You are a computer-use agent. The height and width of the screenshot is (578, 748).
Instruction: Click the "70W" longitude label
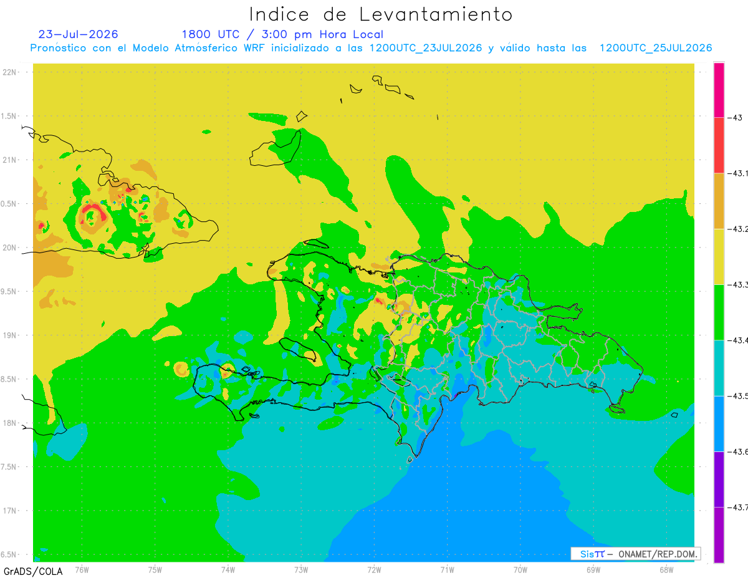(x=520, y=569)
